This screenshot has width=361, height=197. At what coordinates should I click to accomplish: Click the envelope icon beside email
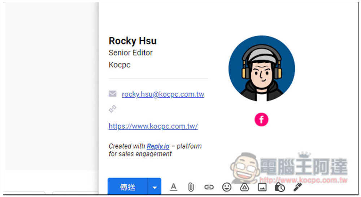coord(113,94)
